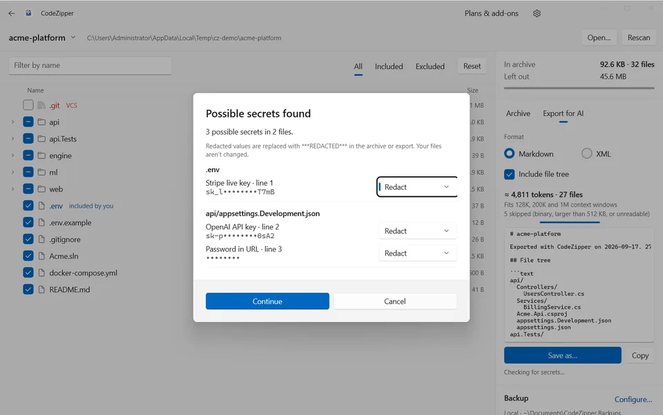
Task: Click the engine folder icon
Action: tap(41, 155)
